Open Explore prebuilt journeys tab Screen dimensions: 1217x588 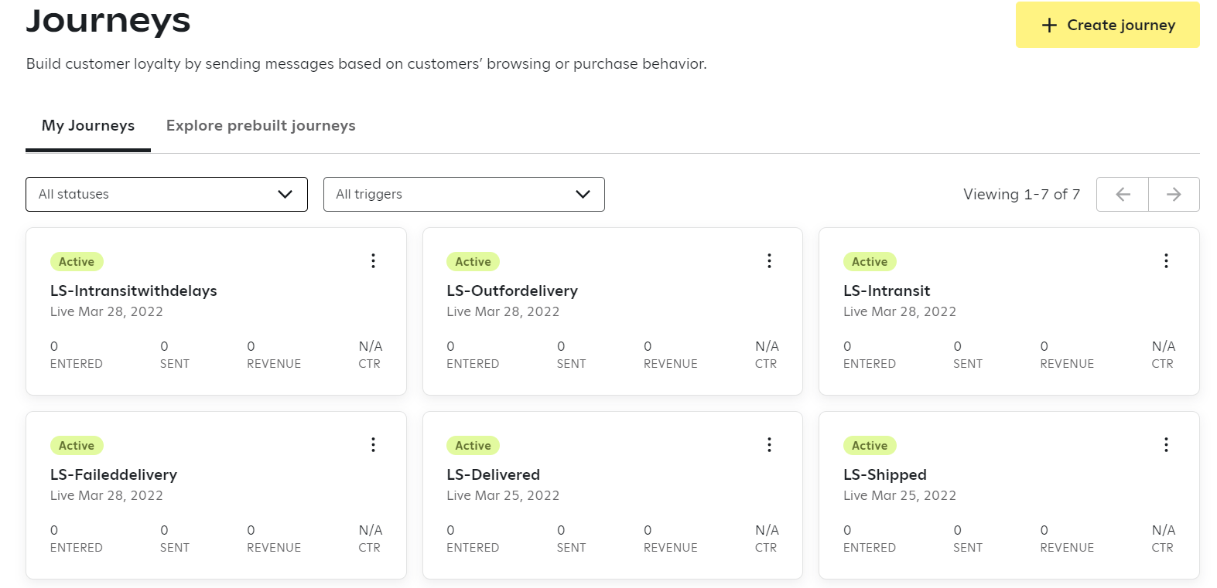[x=261, y=126]
